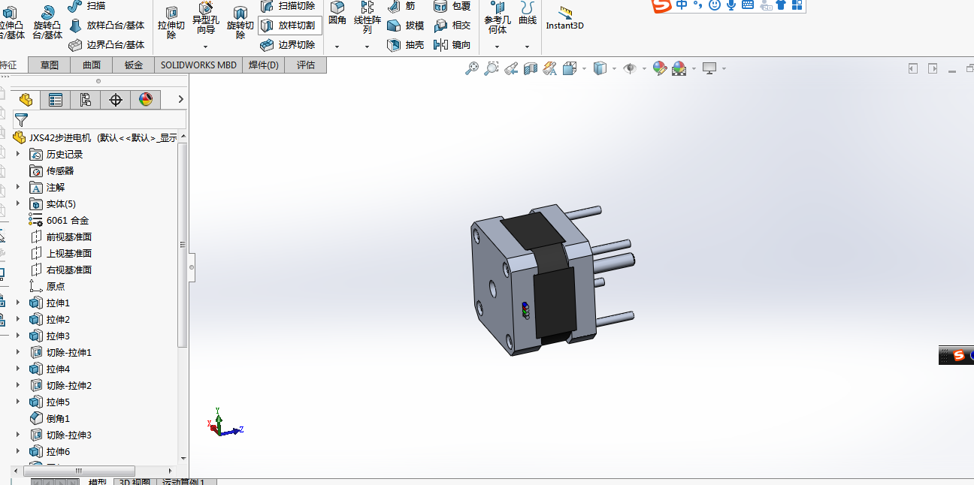Choose Swept Cut (扫描切除)
This screenshot has height=485, width=974.
click(x=289, y=6)
